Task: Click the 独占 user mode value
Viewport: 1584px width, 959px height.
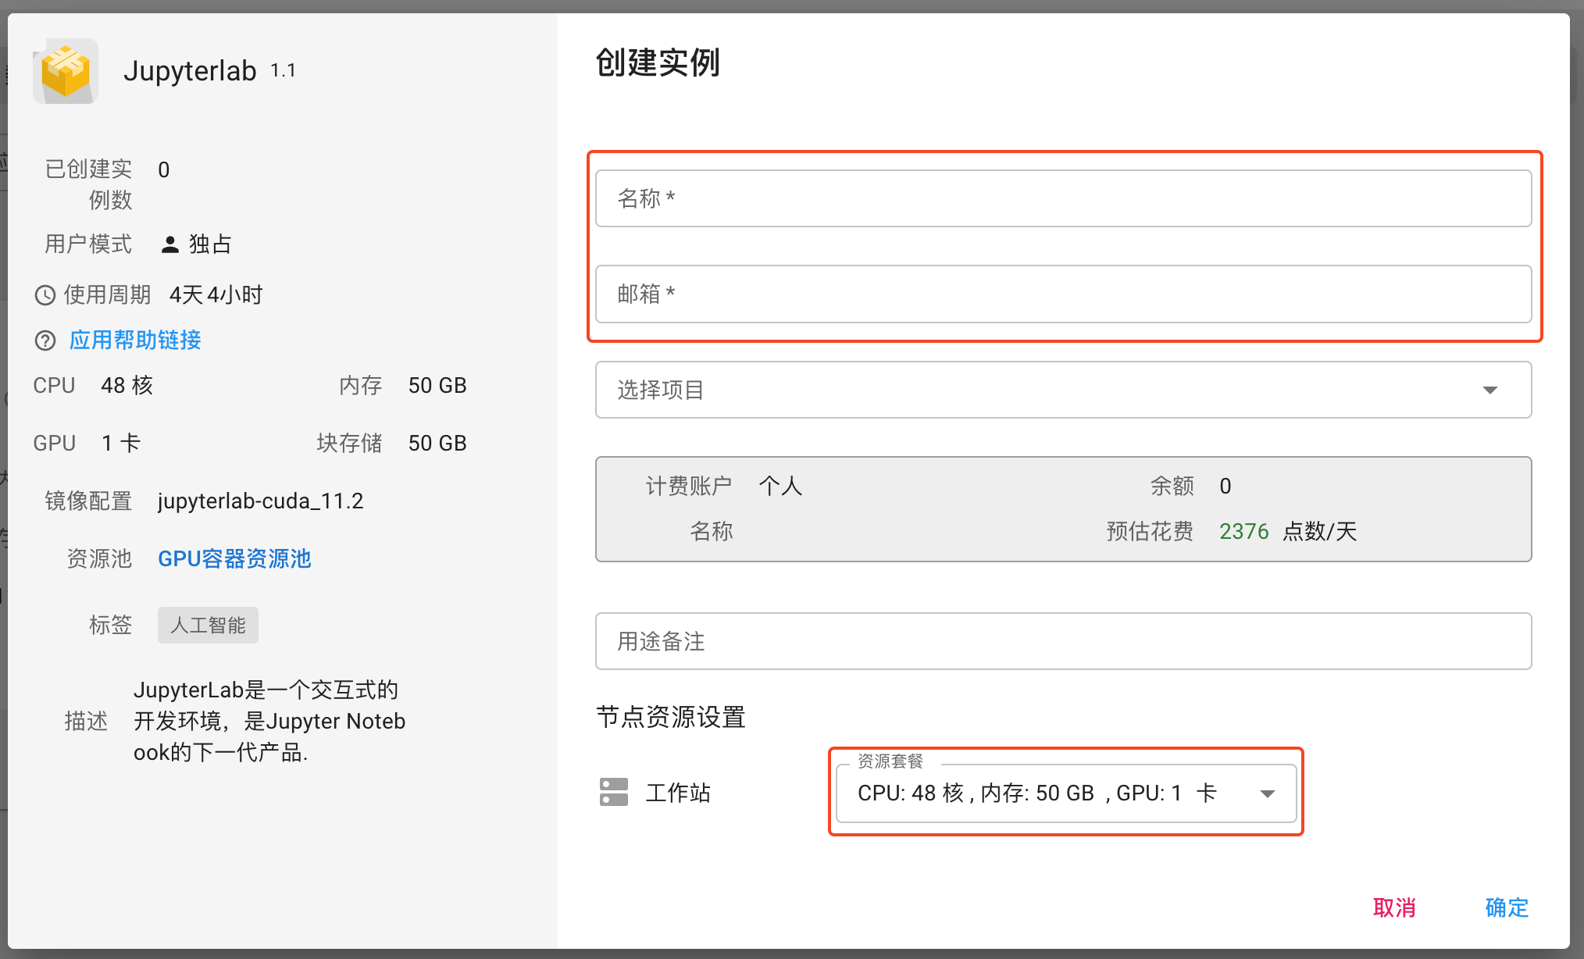Action: tap(210, 244)
